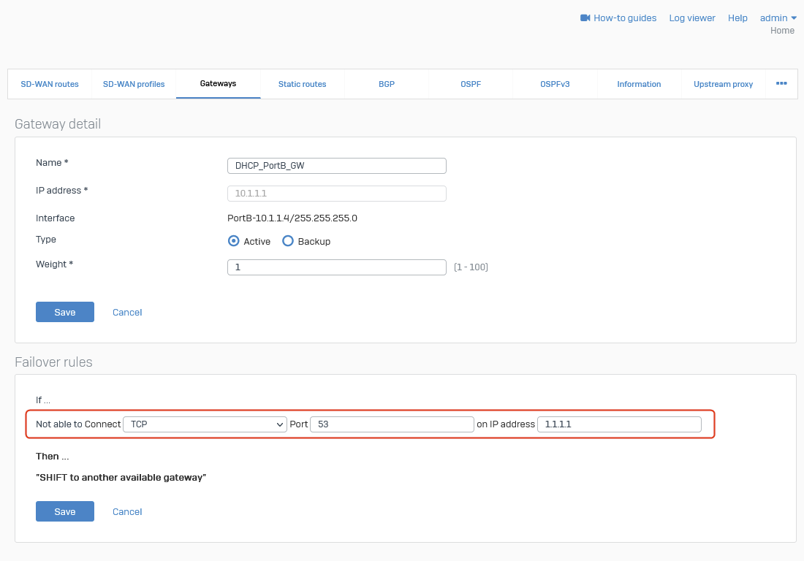This screenshot has width=804, height=561.
Task: Click the failover Port number field
Action: pos(392,424)
